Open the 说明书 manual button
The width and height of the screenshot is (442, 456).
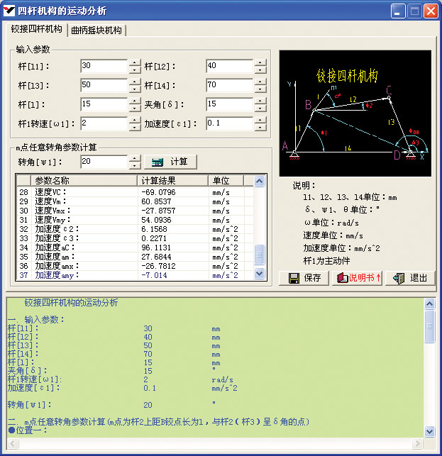click(x=358, y=278)
